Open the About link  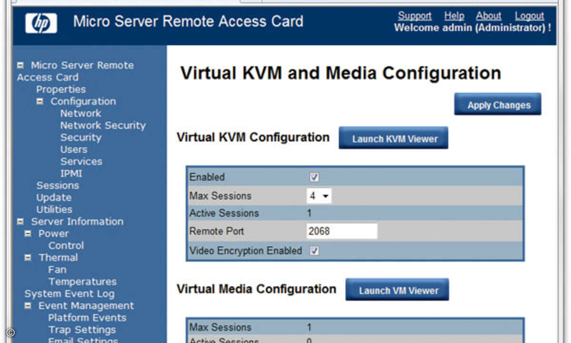click(489, 16)
